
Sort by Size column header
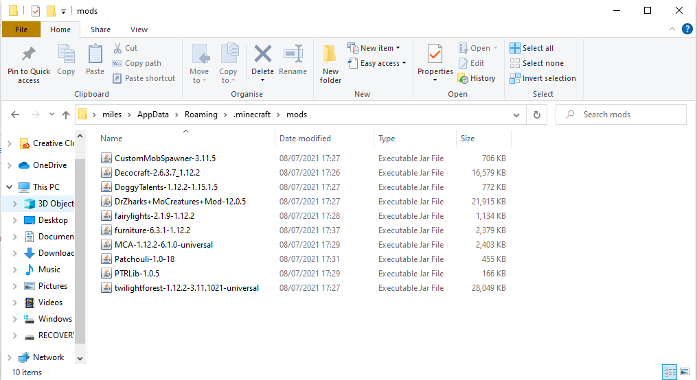[468, 139]
